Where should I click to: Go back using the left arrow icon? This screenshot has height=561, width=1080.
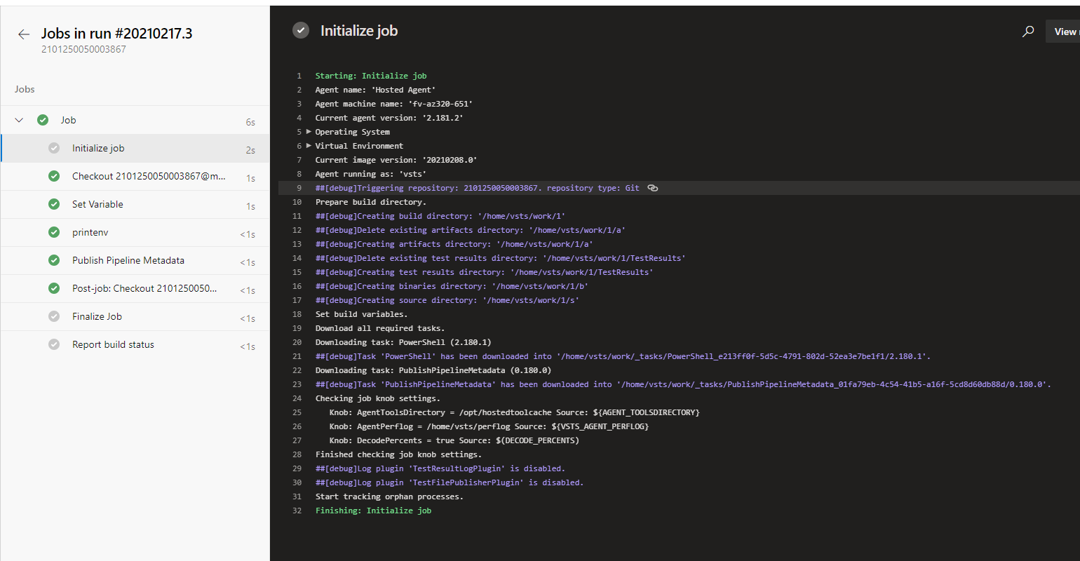coord(24,34)
